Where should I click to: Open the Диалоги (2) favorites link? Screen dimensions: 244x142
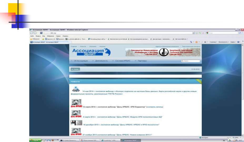50,39
